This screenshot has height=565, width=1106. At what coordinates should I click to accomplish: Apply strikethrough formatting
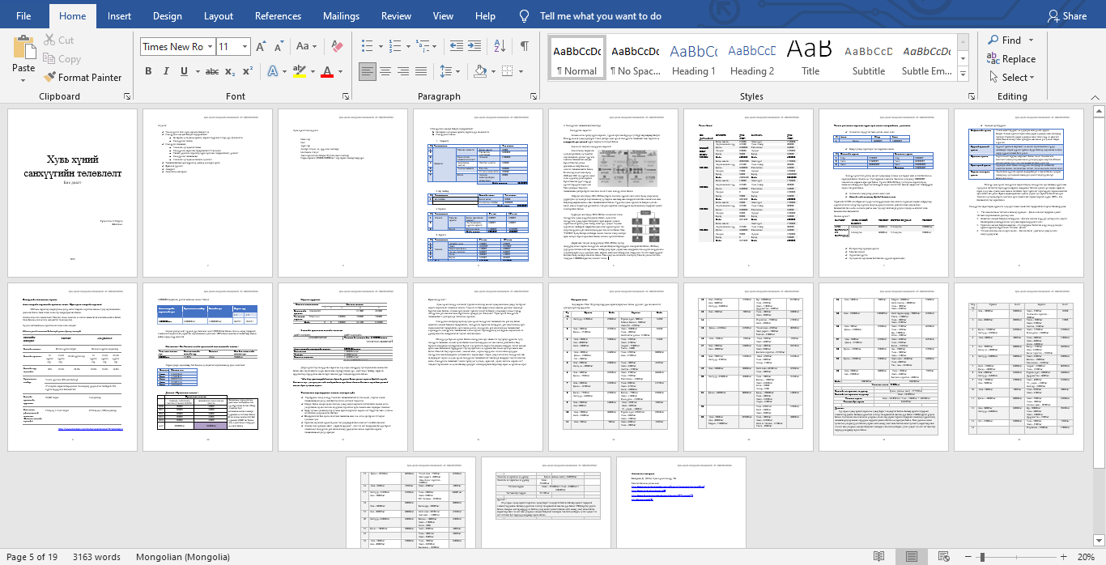[x=212, y=71]
